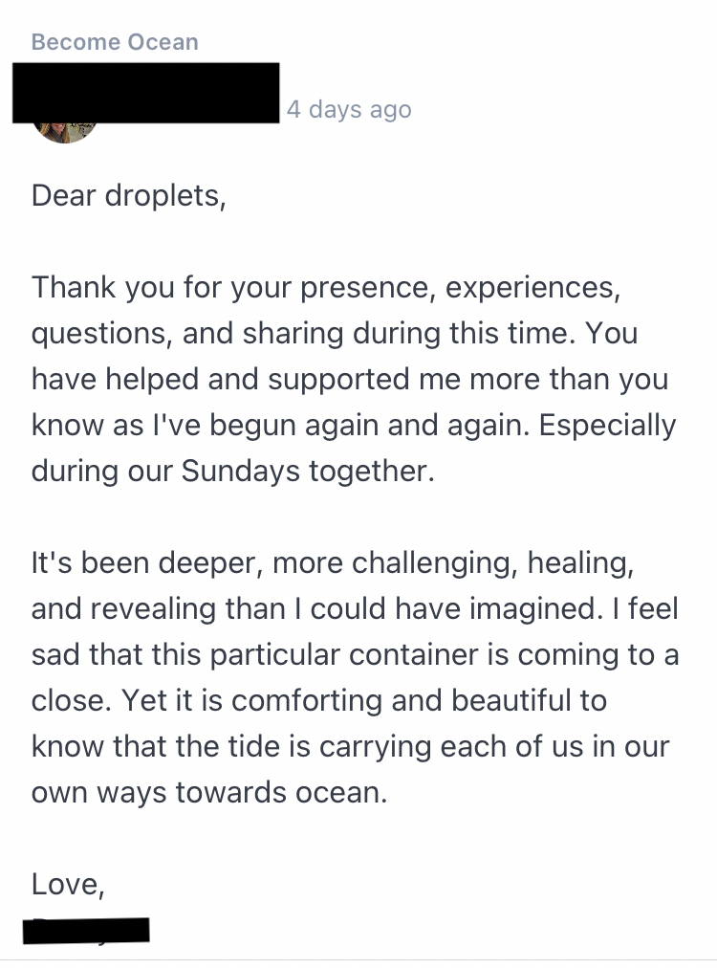Viewport: 717px width, 968px height.
Task: Open the Become Ocean group link
Action: (115, 42)
